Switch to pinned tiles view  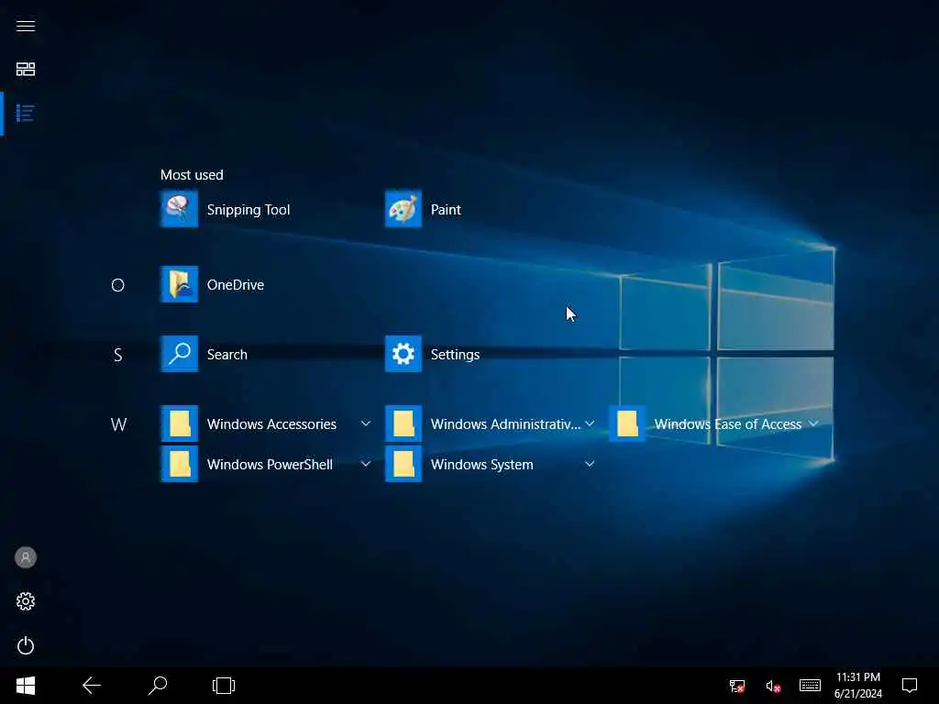tap(25, 69)
